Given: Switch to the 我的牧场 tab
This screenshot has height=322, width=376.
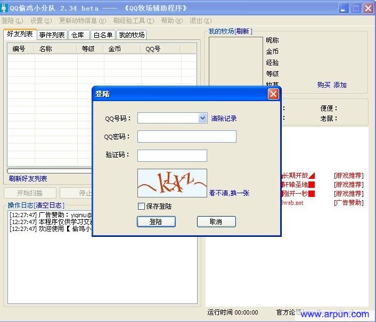Looking at the screenshot, I should click(x=132, y=35).
